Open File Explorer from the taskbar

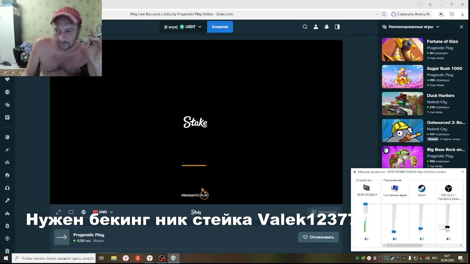(114, 258)
